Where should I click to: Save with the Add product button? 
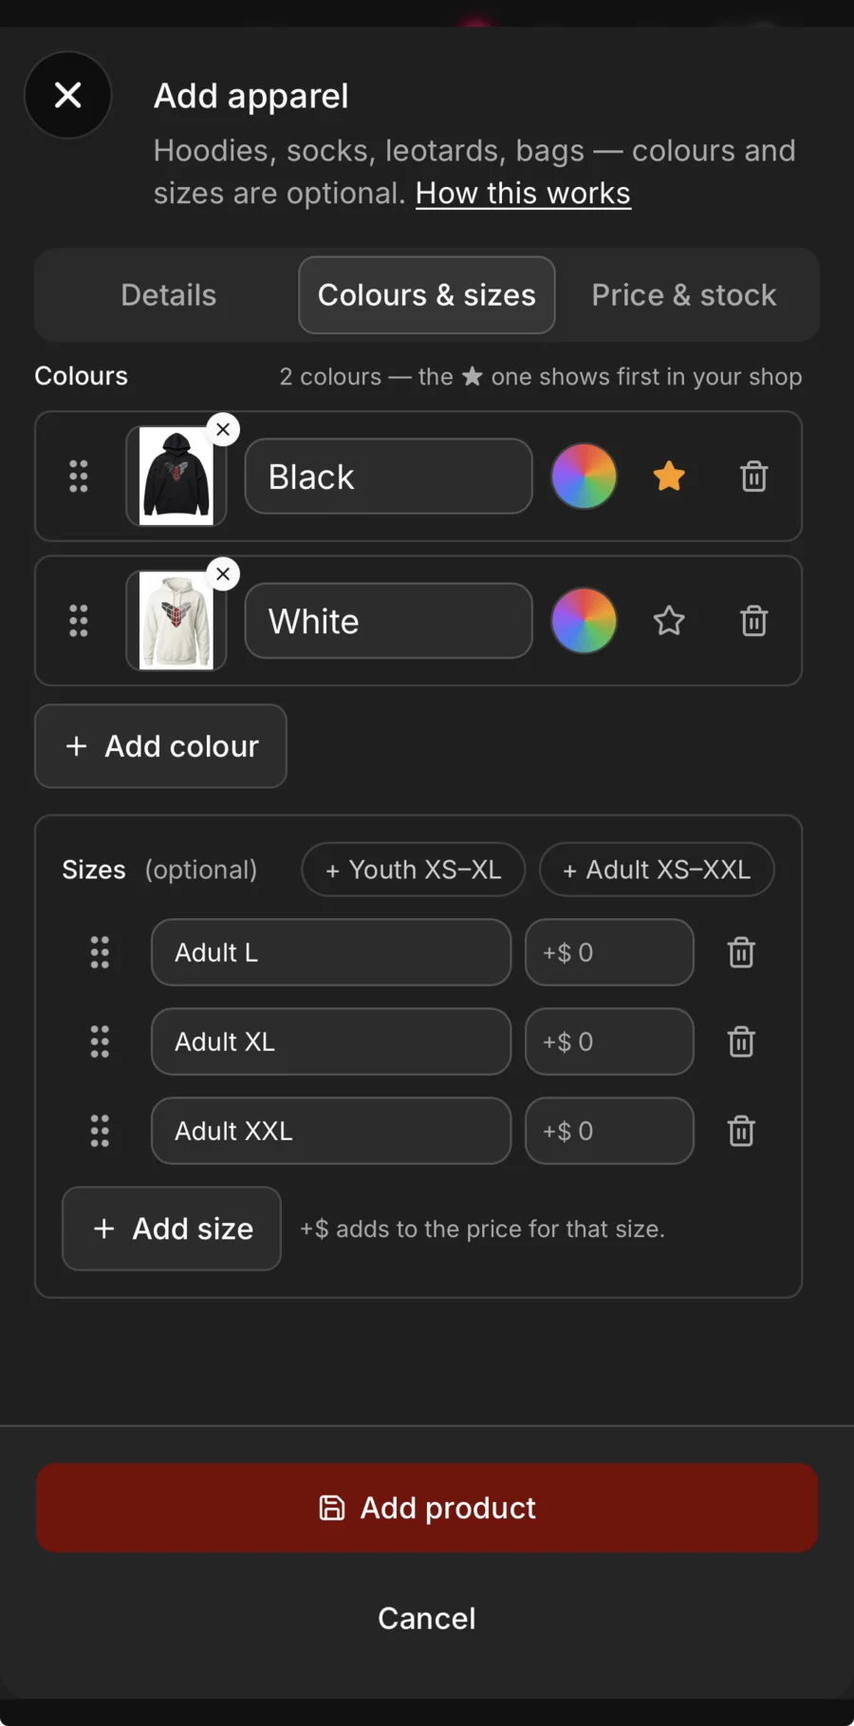click(427, 1508)
